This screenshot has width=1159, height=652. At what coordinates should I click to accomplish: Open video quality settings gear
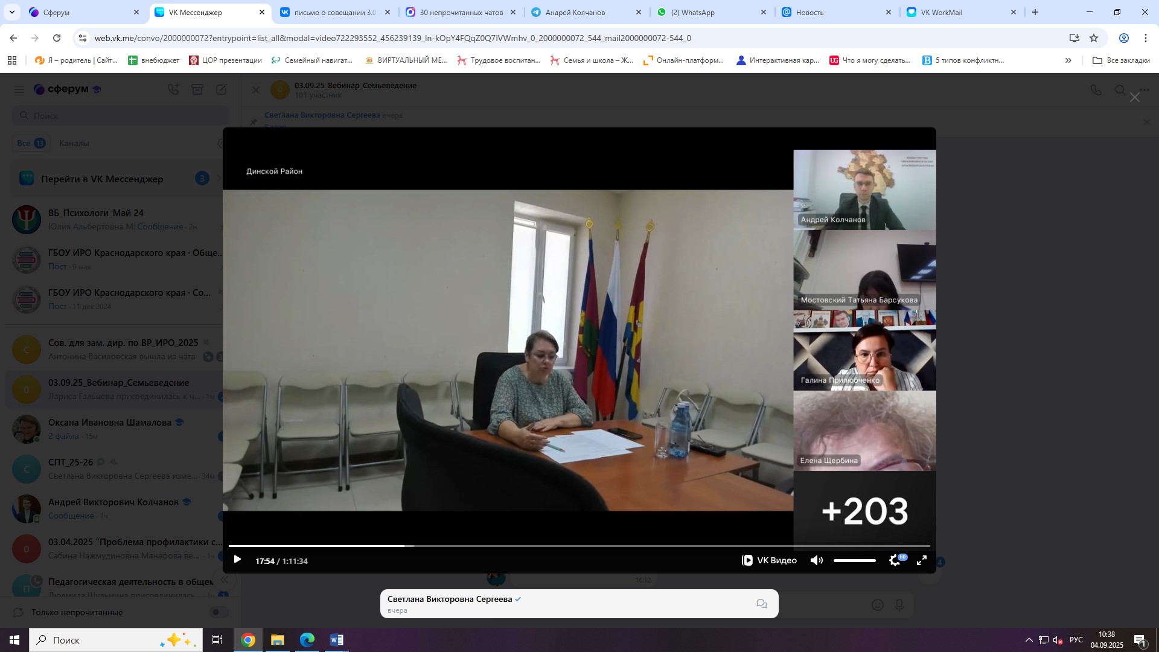coord(895,560)
